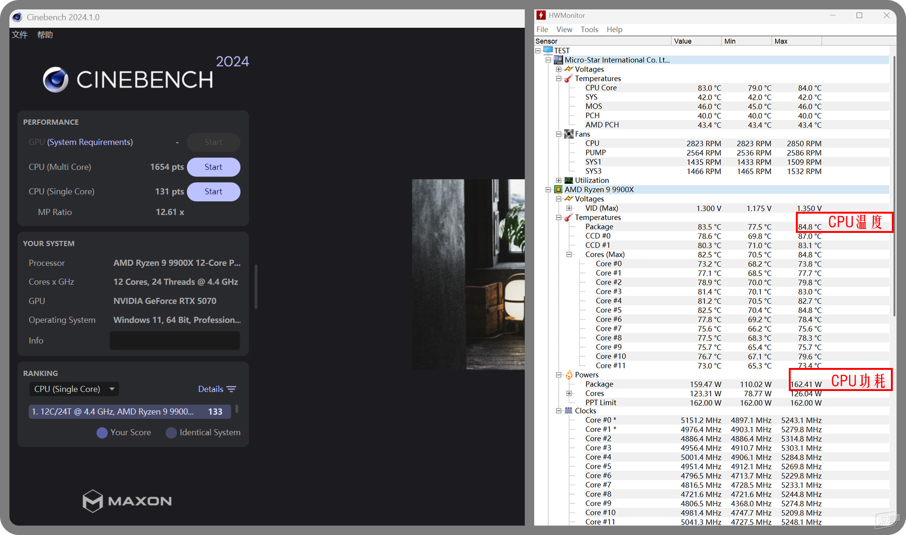
Task: Click the Powers flame icon
Action: click(x=569, y=375)
